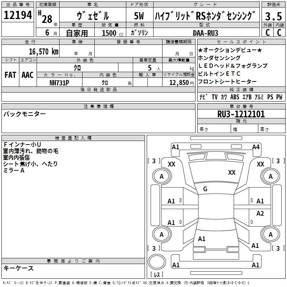Click the spare tire circle above レス
Screen dimensions: 287x287
pos(157,262)
